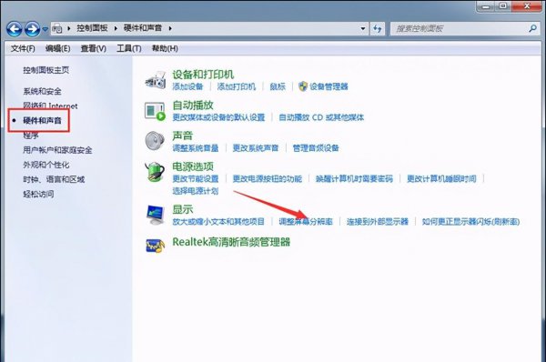Click the 电源选项 battery icon
This screenshot has height=362, width=546.
(x=155, y=172)
